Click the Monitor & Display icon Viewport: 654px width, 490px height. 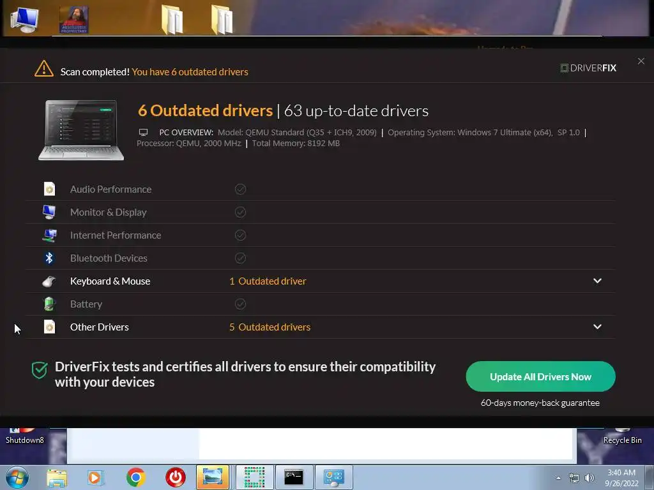click(49, 212)
